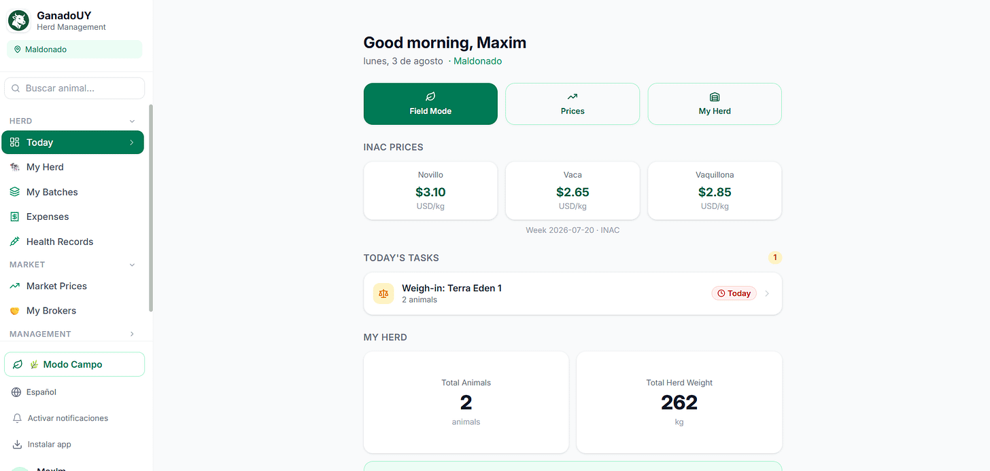Click the scale icon on Weigh-in task

click(x=383, y=294)
